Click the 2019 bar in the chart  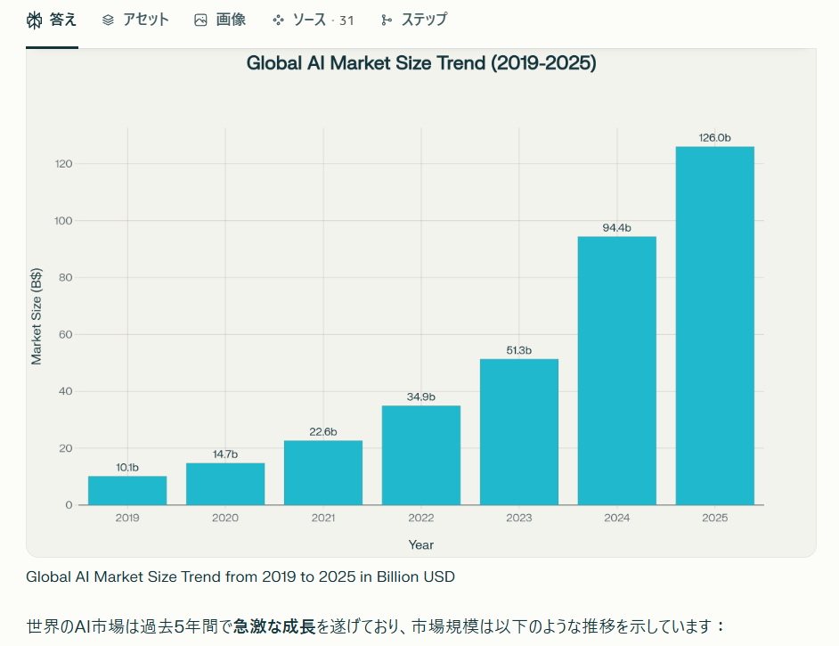127,490
